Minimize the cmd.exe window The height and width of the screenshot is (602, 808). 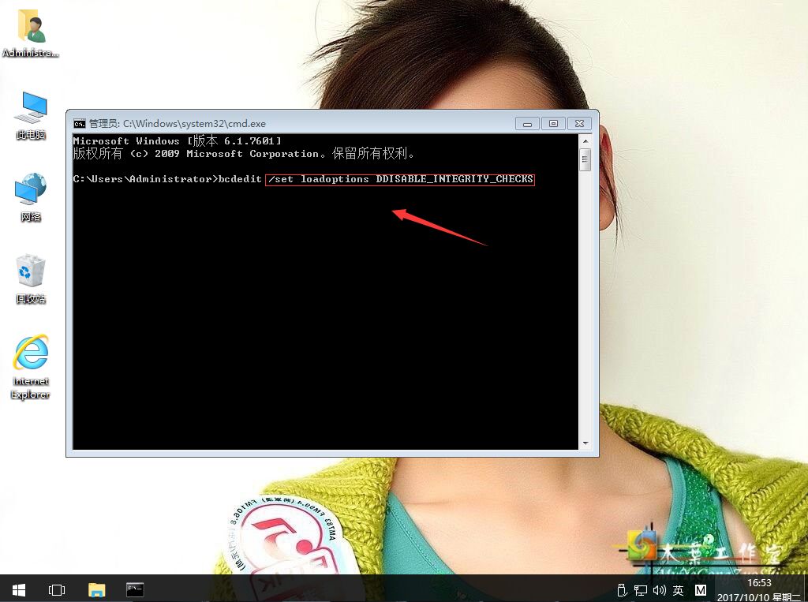(x=527, y=124)
